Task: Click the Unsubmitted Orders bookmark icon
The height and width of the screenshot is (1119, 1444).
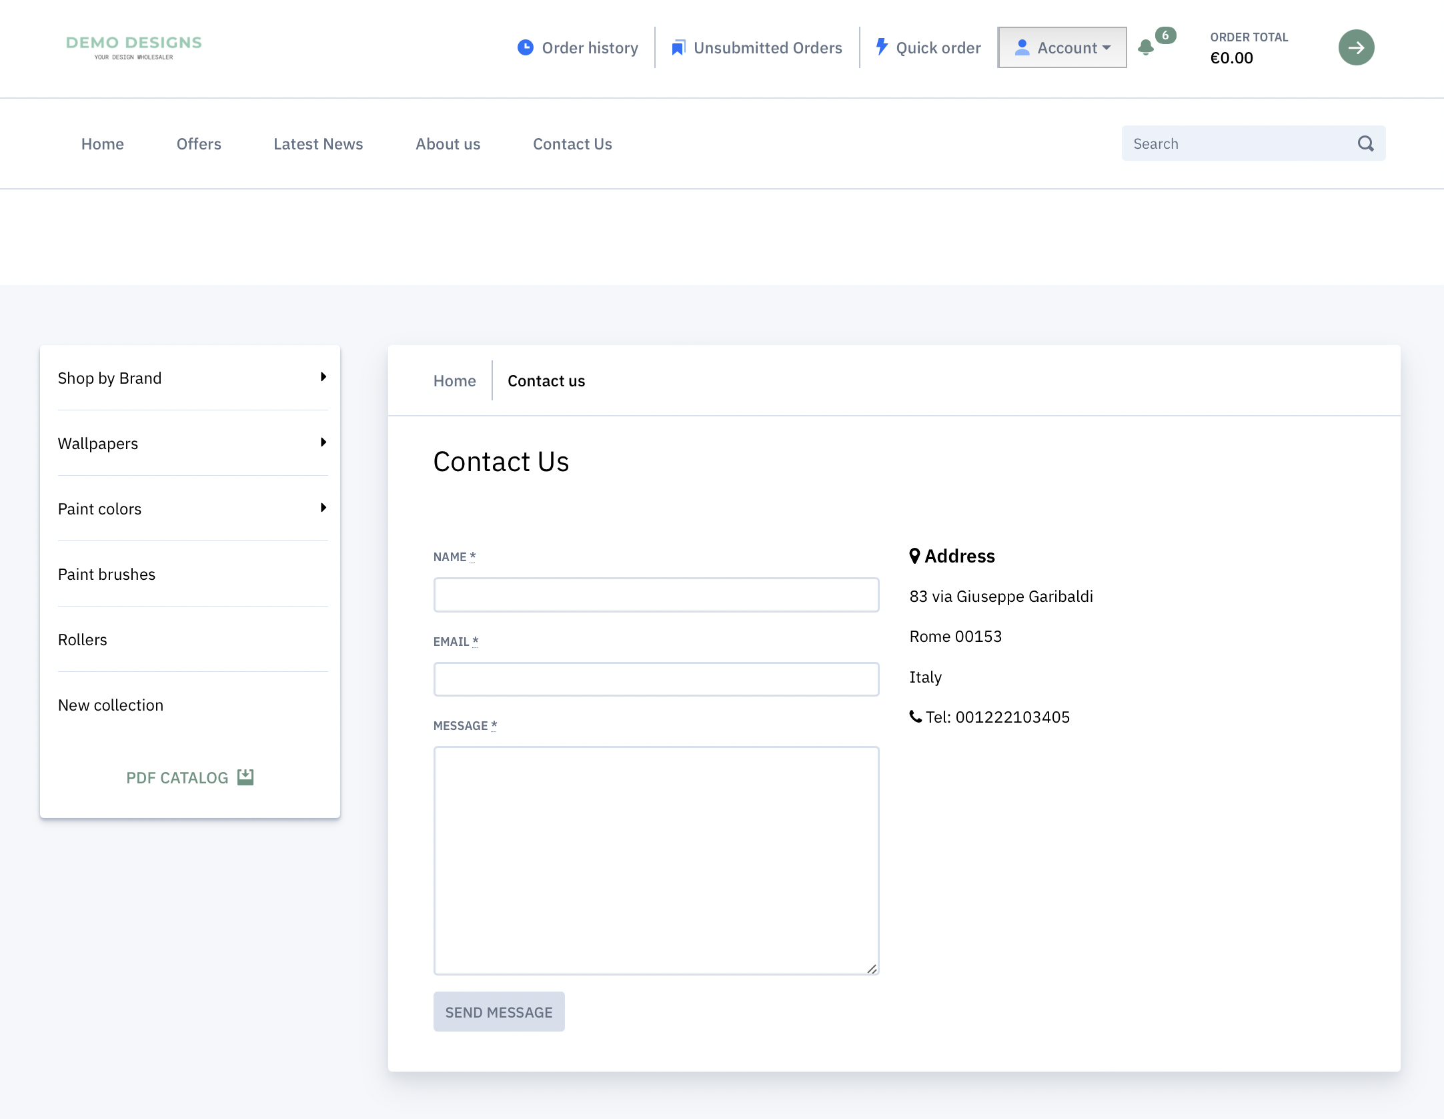Action: pyautogui.click(x=678, y=47)
